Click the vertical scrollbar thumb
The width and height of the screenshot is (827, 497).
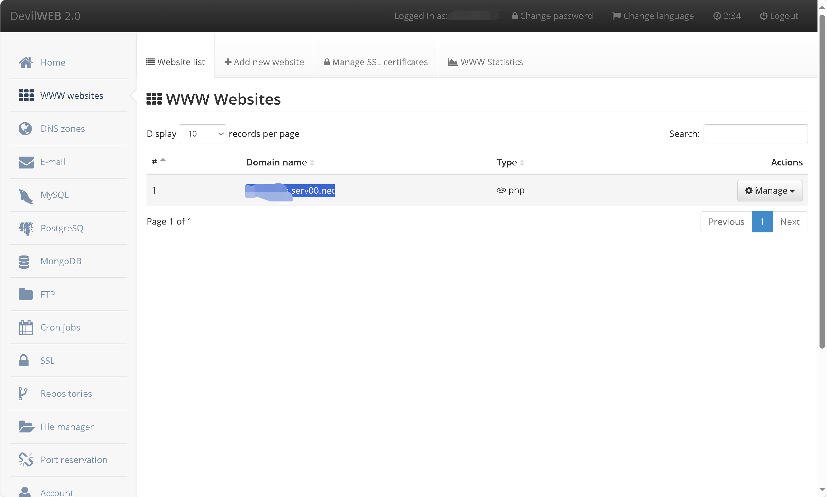[x=822, y=182]
